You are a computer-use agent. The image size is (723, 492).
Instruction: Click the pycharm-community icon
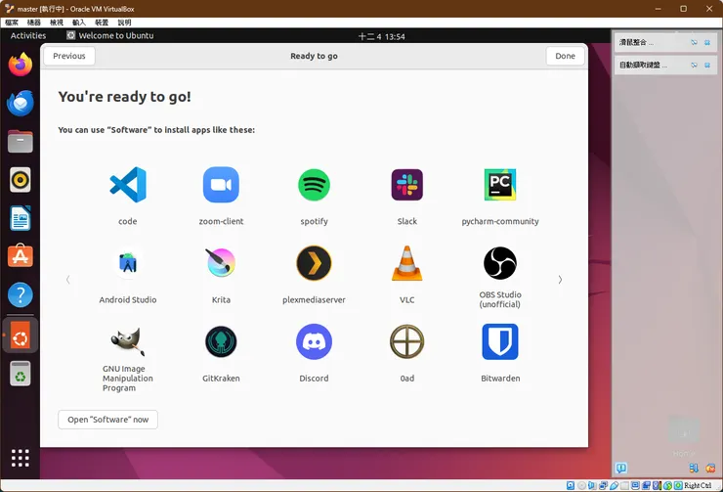(x=500, y=185)
